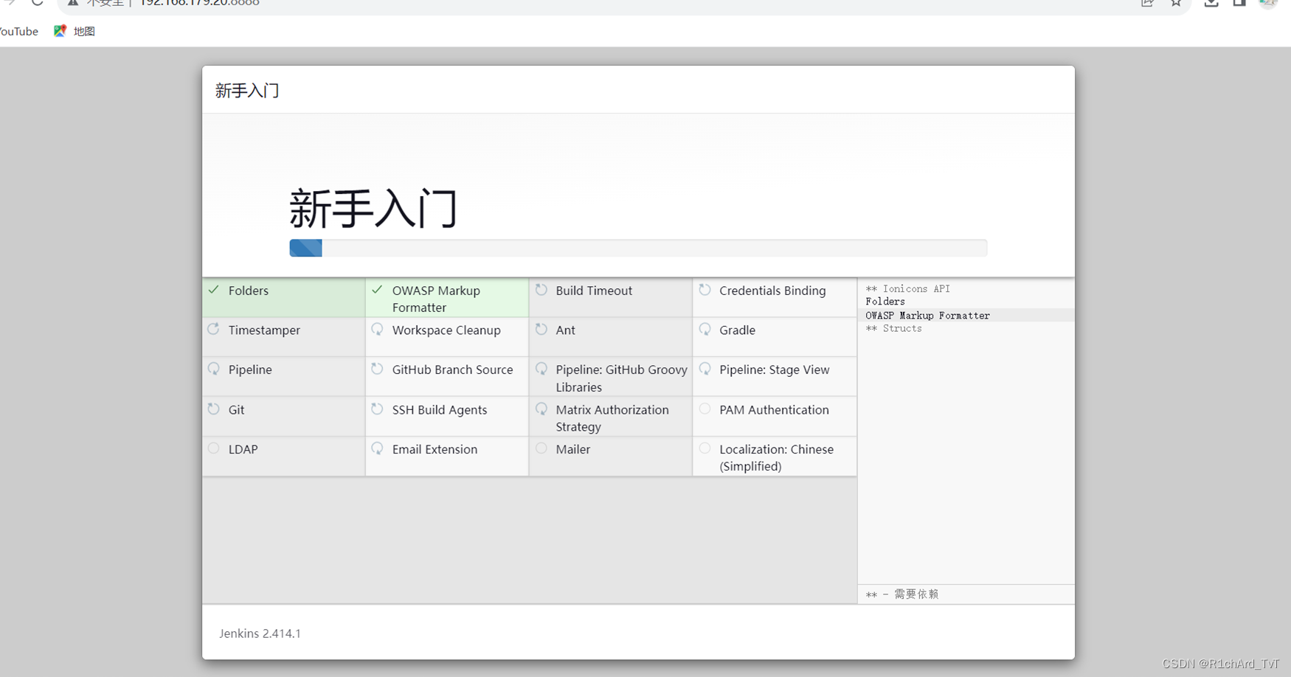Click the blue installation progress bar

pyautogui.click(x=305, y=248)
